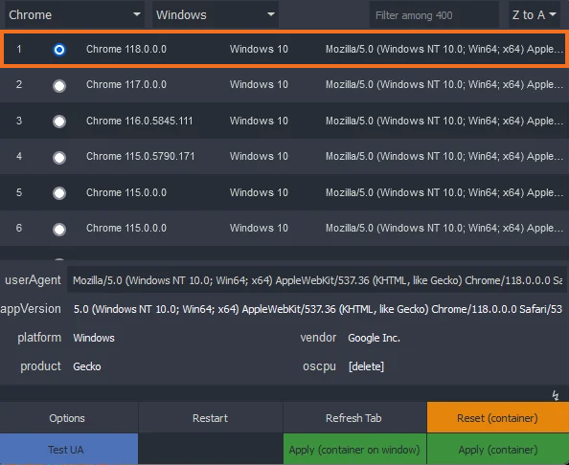The height and width of the screenshot is (465, 569).
Task: Click the blue Test UA button
Action: 69,449
